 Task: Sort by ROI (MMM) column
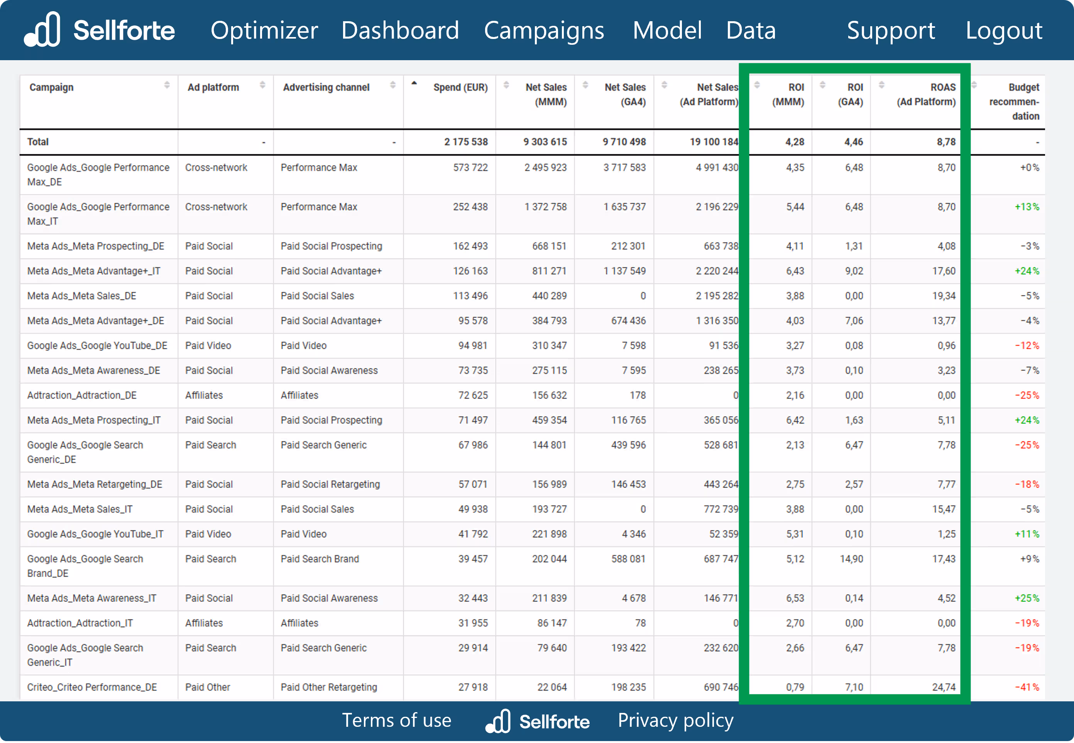click(757, 85)
